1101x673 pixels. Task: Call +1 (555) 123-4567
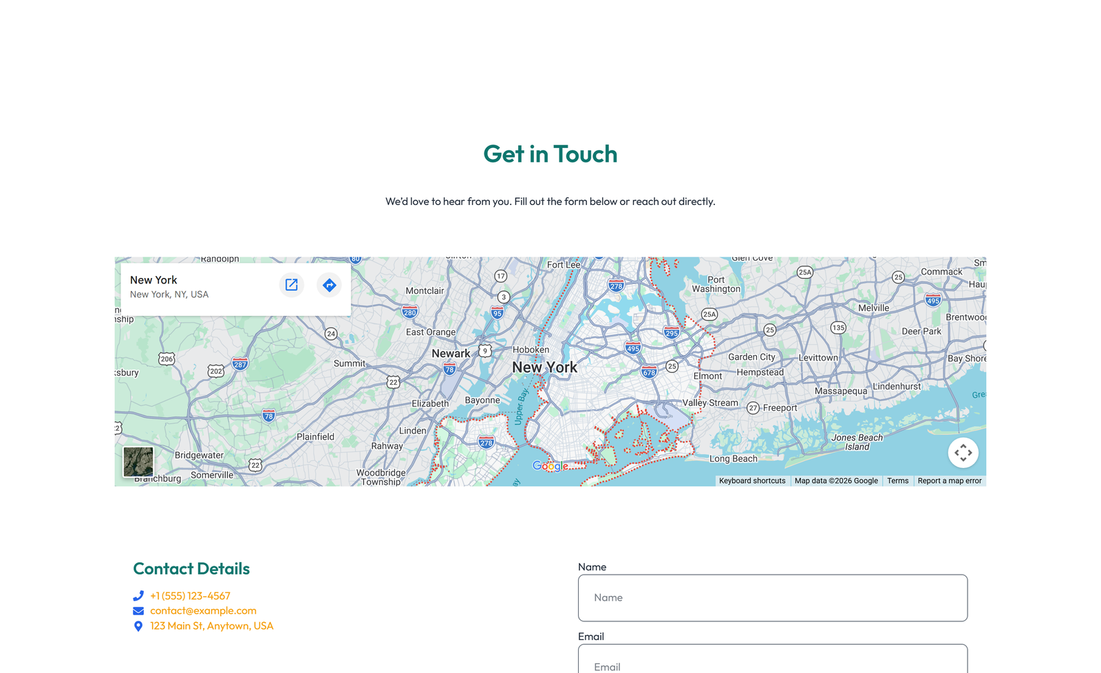(x=190, y=596)
